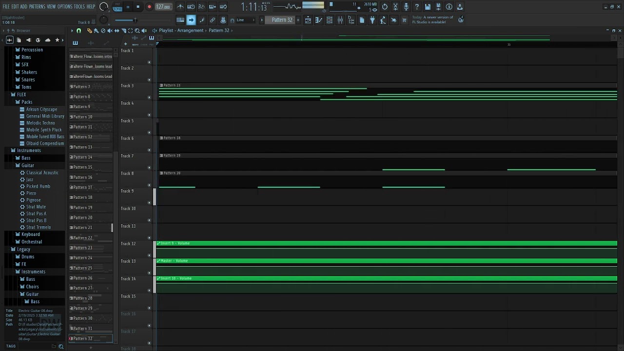Select the Slice tool in Playlist

tap(123, 31)
